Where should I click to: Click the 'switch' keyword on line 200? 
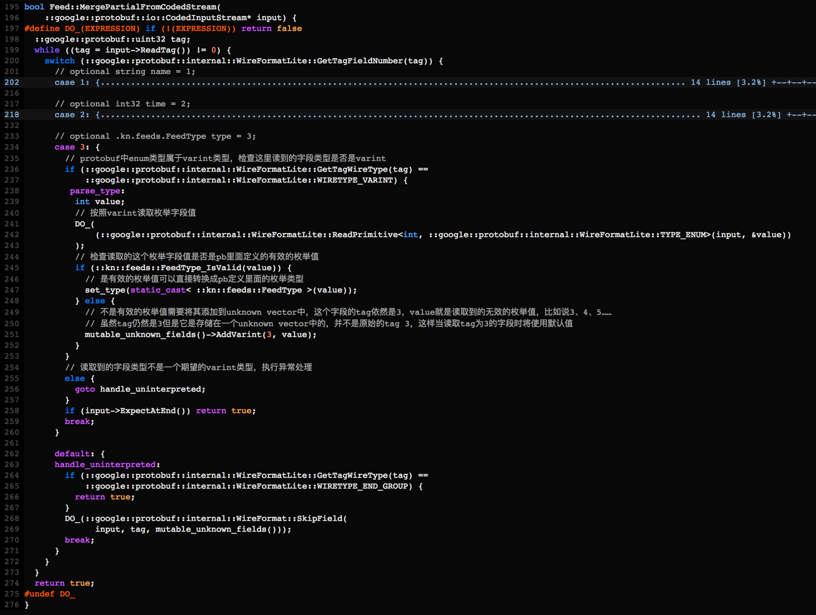pos(60,61)
